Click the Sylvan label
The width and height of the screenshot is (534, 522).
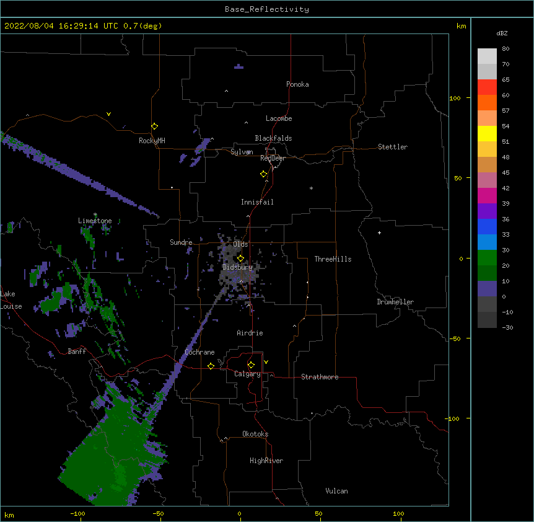coord(242,152)
